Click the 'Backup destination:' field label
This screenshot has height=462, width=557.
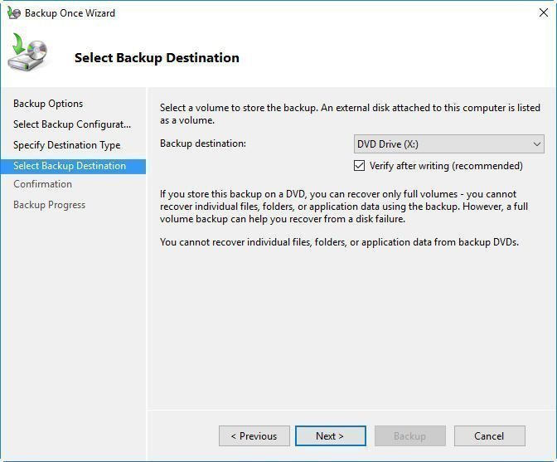203,143
